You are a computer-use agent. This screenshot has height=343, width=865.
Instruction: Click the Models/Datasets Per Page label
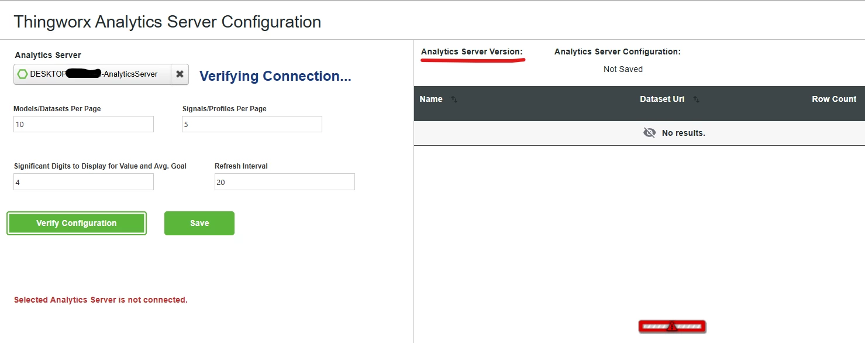click(x=57, y=109)
